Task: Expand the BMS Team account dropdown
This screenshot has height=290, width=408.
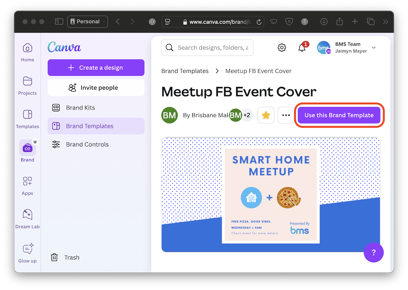Action: [374, 48]
